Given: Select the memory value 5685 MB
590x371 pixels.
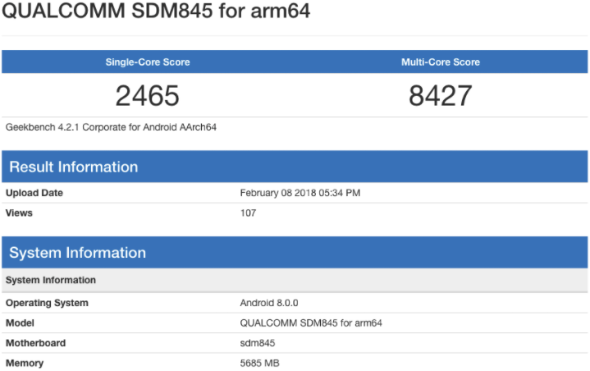Looking at the screenshot, I should (x=259, y=363).
